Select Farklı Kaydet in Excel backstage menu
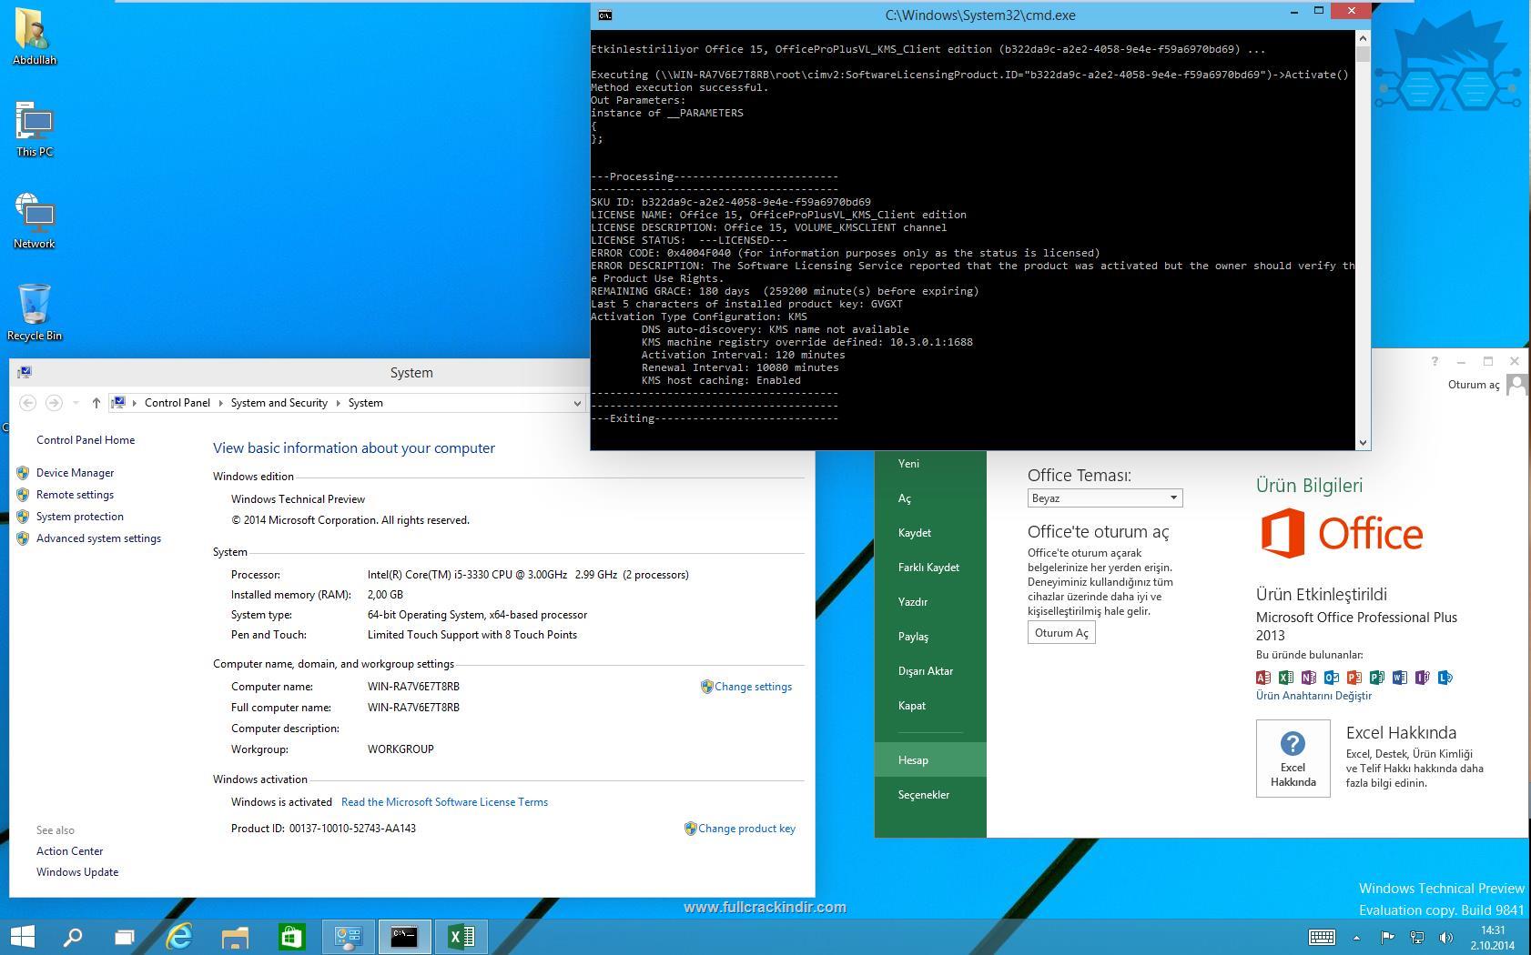1531x955 pixels. [930, 568]
